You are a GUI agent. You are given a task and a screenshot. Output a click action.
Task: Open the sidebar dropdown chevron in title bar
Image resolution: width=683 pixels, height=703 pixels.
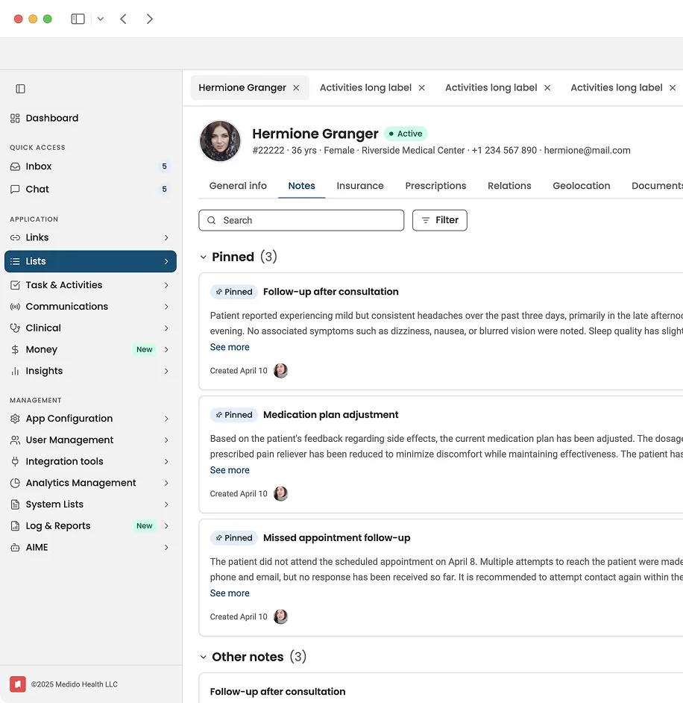click(101, 19)
